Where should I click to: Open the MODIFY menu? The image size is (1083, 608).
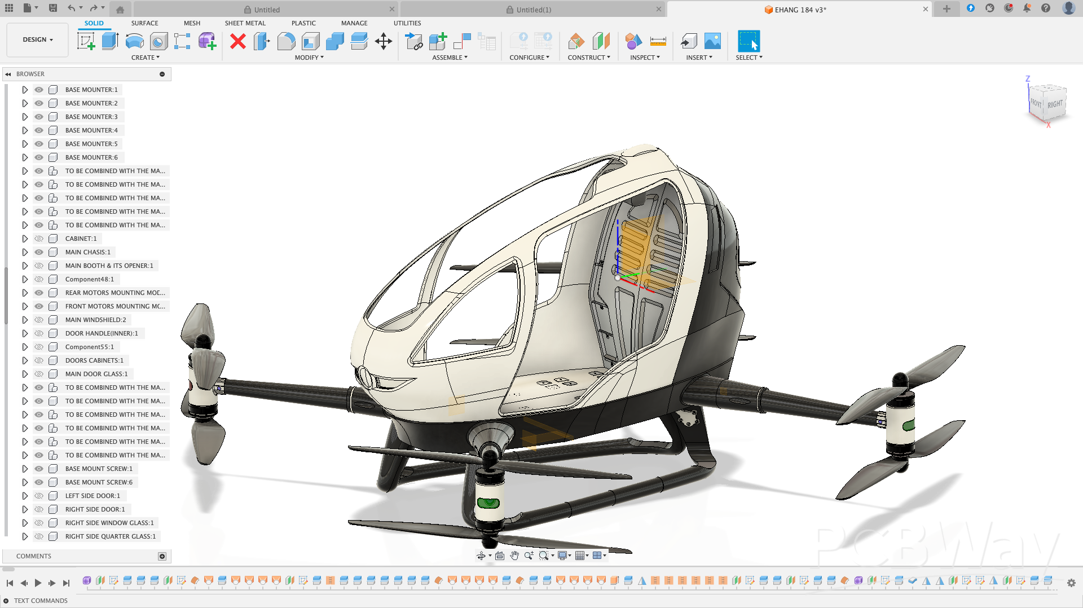point(309,58)
